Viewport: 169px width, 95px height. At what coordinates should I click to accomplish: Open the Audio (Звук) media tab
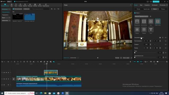12,5
